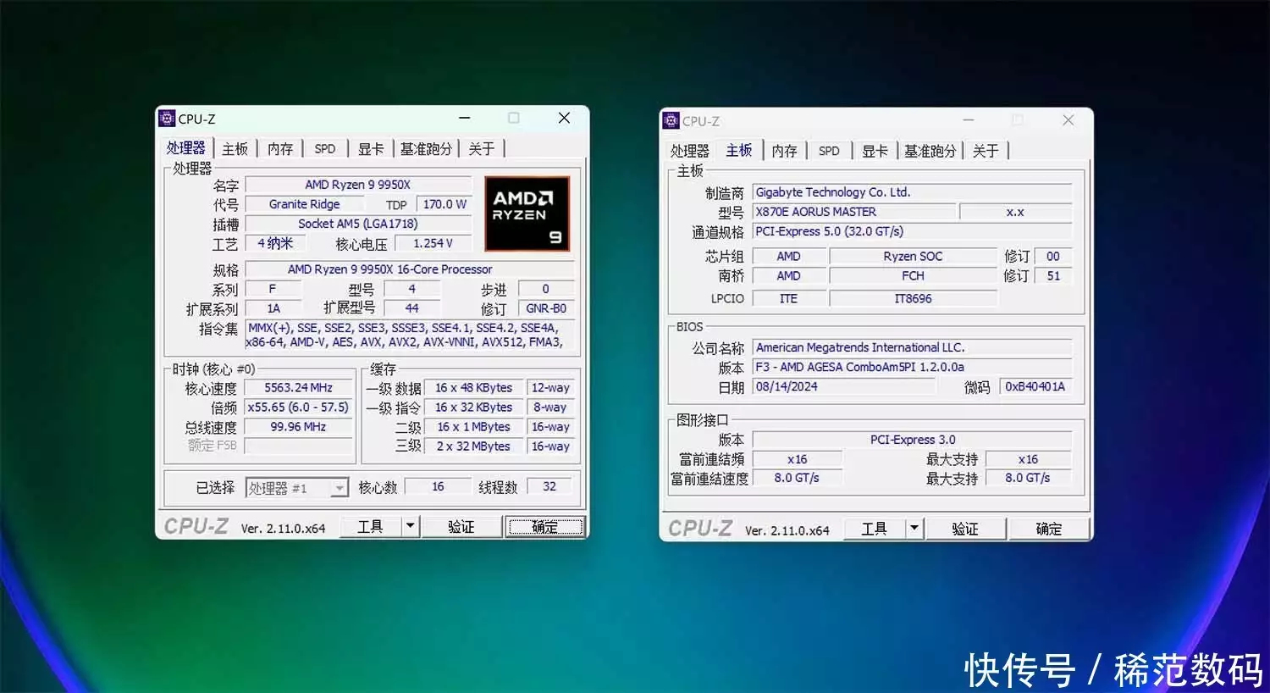This screenshot has width=1270, height=693.
Task: Click the Ryzen SOC chipset field
Action: click(x=913, y=256)
